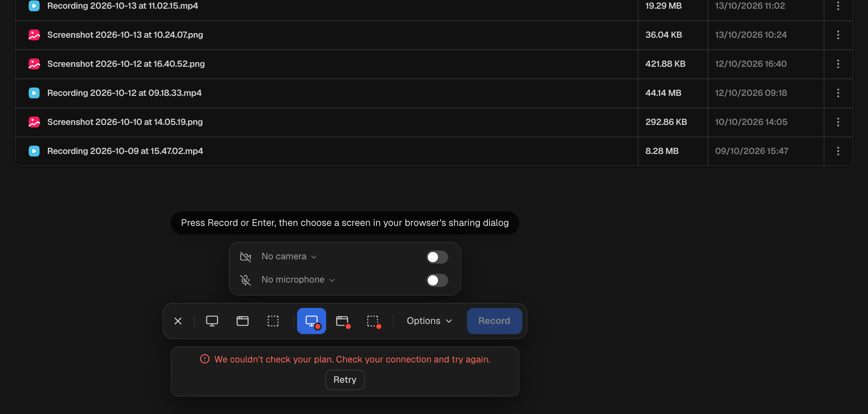868x414 pixels.
Task: Click video icon of Recording 2026-10-12 at 09.18.33.mp4
Action: 34,93
